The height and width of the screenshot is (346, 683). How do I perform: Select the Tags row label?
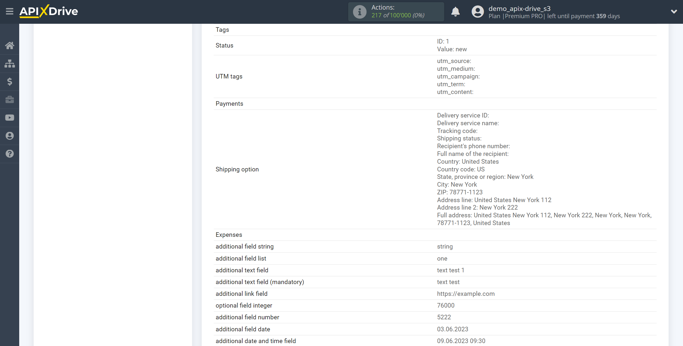[222, 30]
